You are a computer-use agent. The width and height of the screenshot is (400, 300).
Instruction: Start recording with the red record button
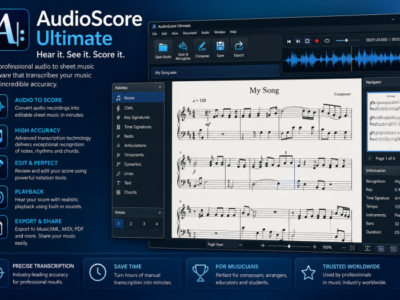317,41
